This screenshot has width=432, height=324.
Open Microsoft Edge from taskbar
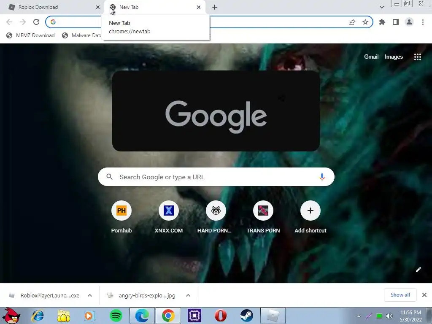coord(142,316)
